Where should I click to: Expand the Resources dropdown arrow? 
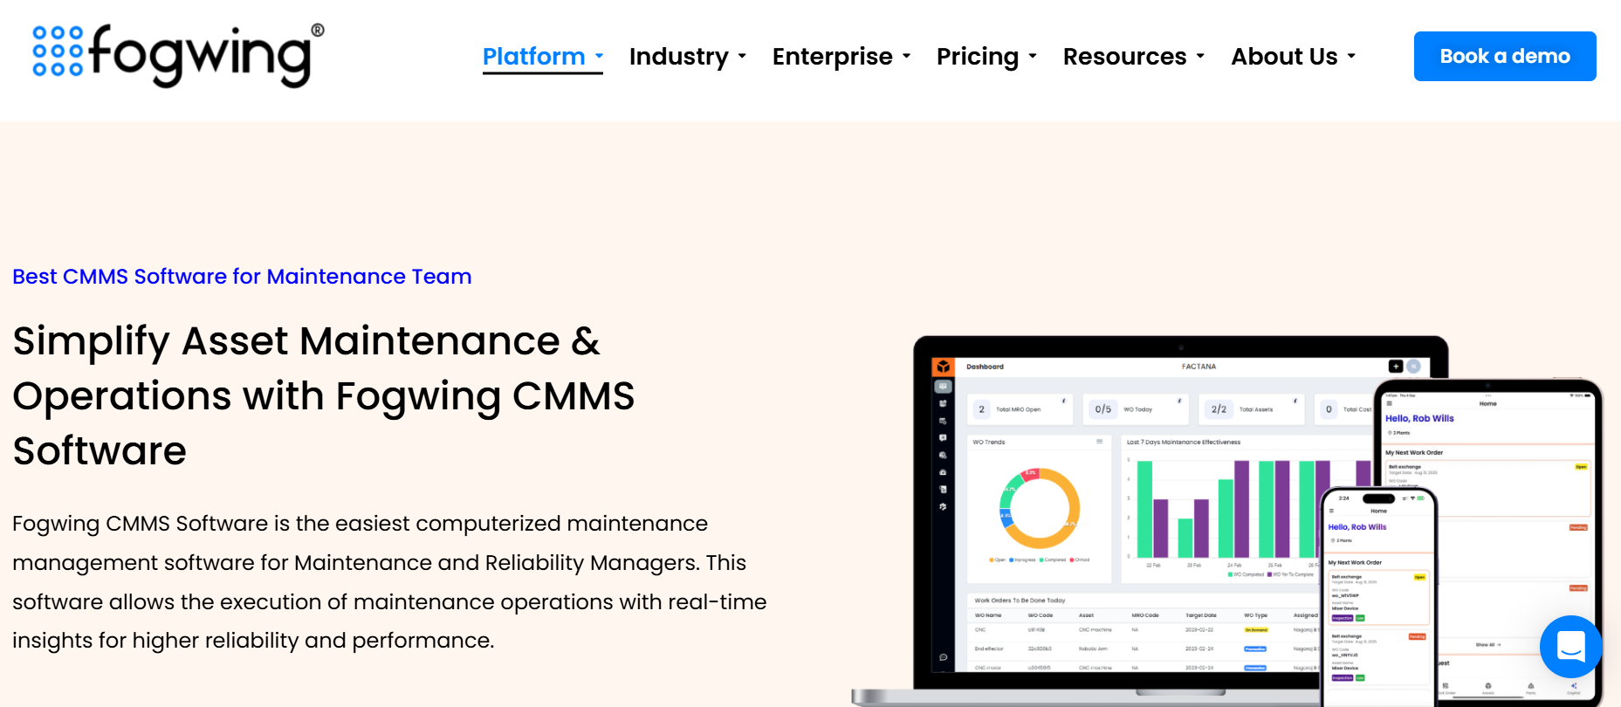[1200, 57]
